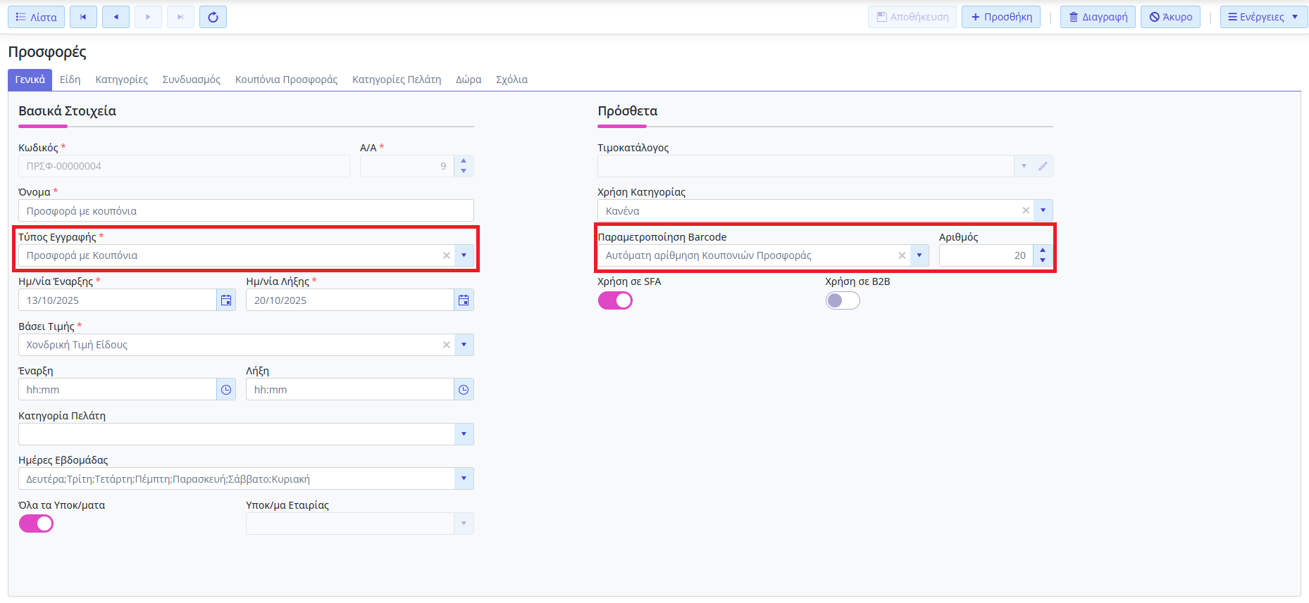Expand the Βάσει Τιμής dropdown
The image size is (1309, 603).
pyautogui.click(x=464, y=345)
